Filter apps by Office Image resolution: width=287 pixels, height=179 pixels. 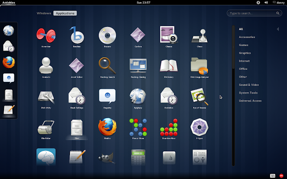243,69
